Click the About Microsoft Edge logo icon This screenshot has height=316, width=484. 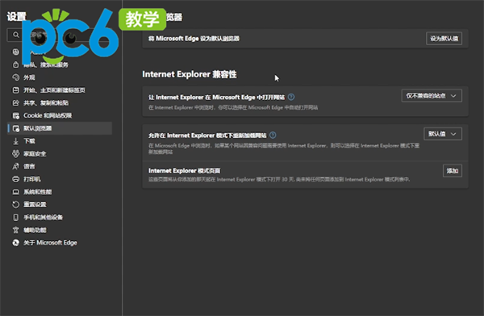pos(16,243)
